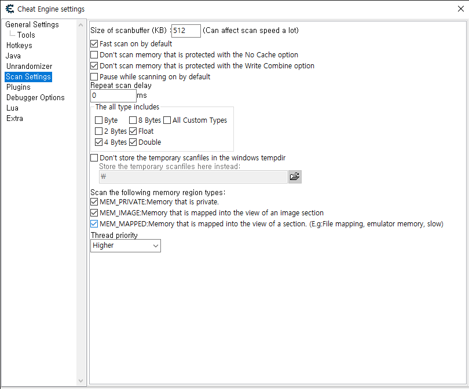This screenshot has width=469, height=389.
Task: Open the Thread priority dropdown
Action: [126, 246]
